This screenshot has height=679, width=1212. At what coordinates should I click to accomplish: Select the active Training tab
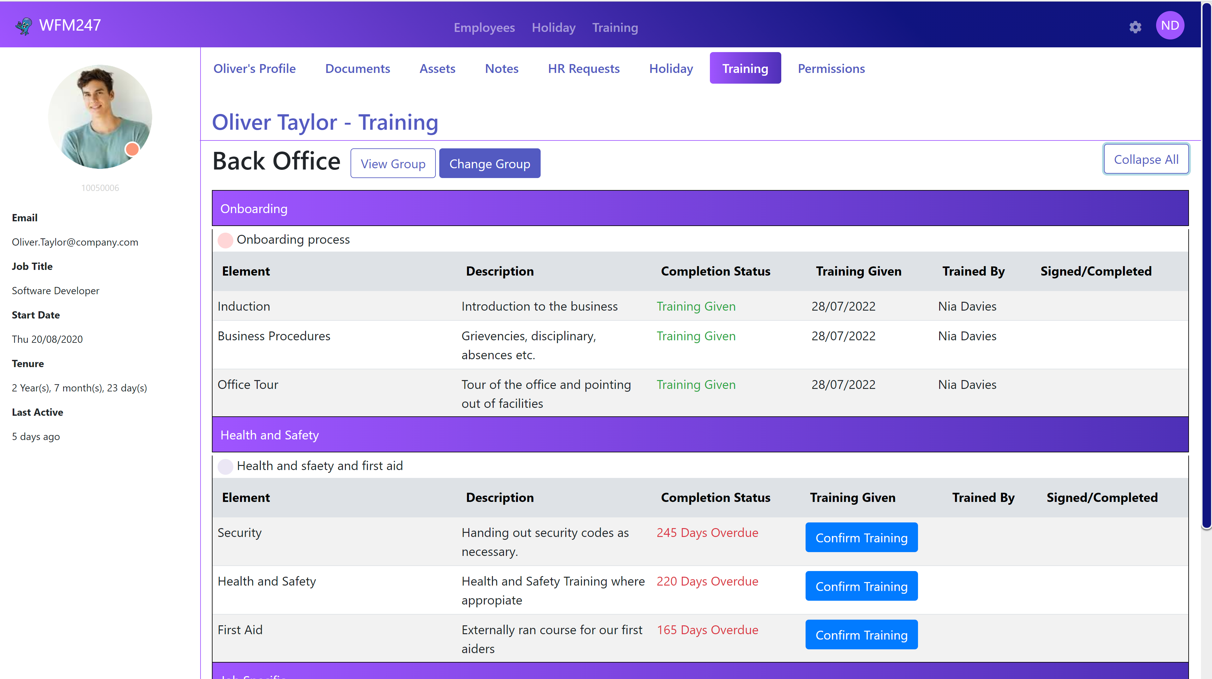coord(745,68)
